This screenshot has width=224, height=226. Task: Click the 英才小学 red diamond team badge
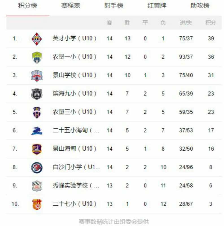click(37, 39)
